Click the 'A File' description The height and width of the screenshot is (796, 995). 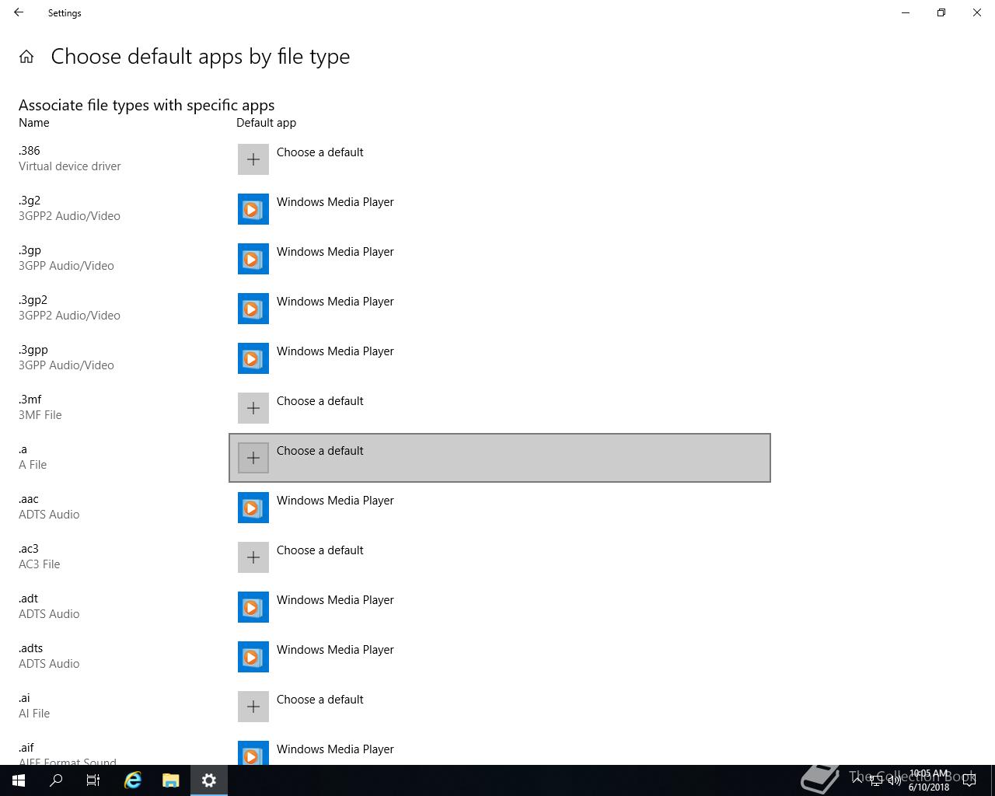pyautogui.click(x=33, y=465)
